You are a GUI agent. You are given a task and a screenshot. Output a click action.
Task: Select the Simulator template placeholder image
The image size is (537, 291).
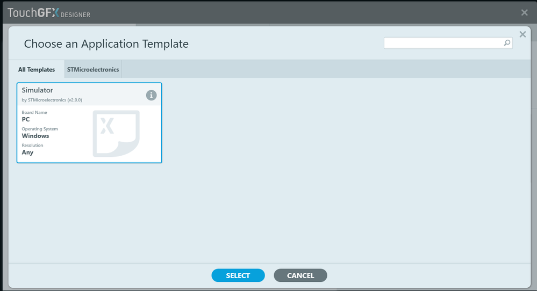116,133
